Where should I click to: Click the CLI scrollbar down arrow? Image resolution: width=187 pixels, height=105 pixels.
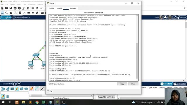tap(137, 80)
